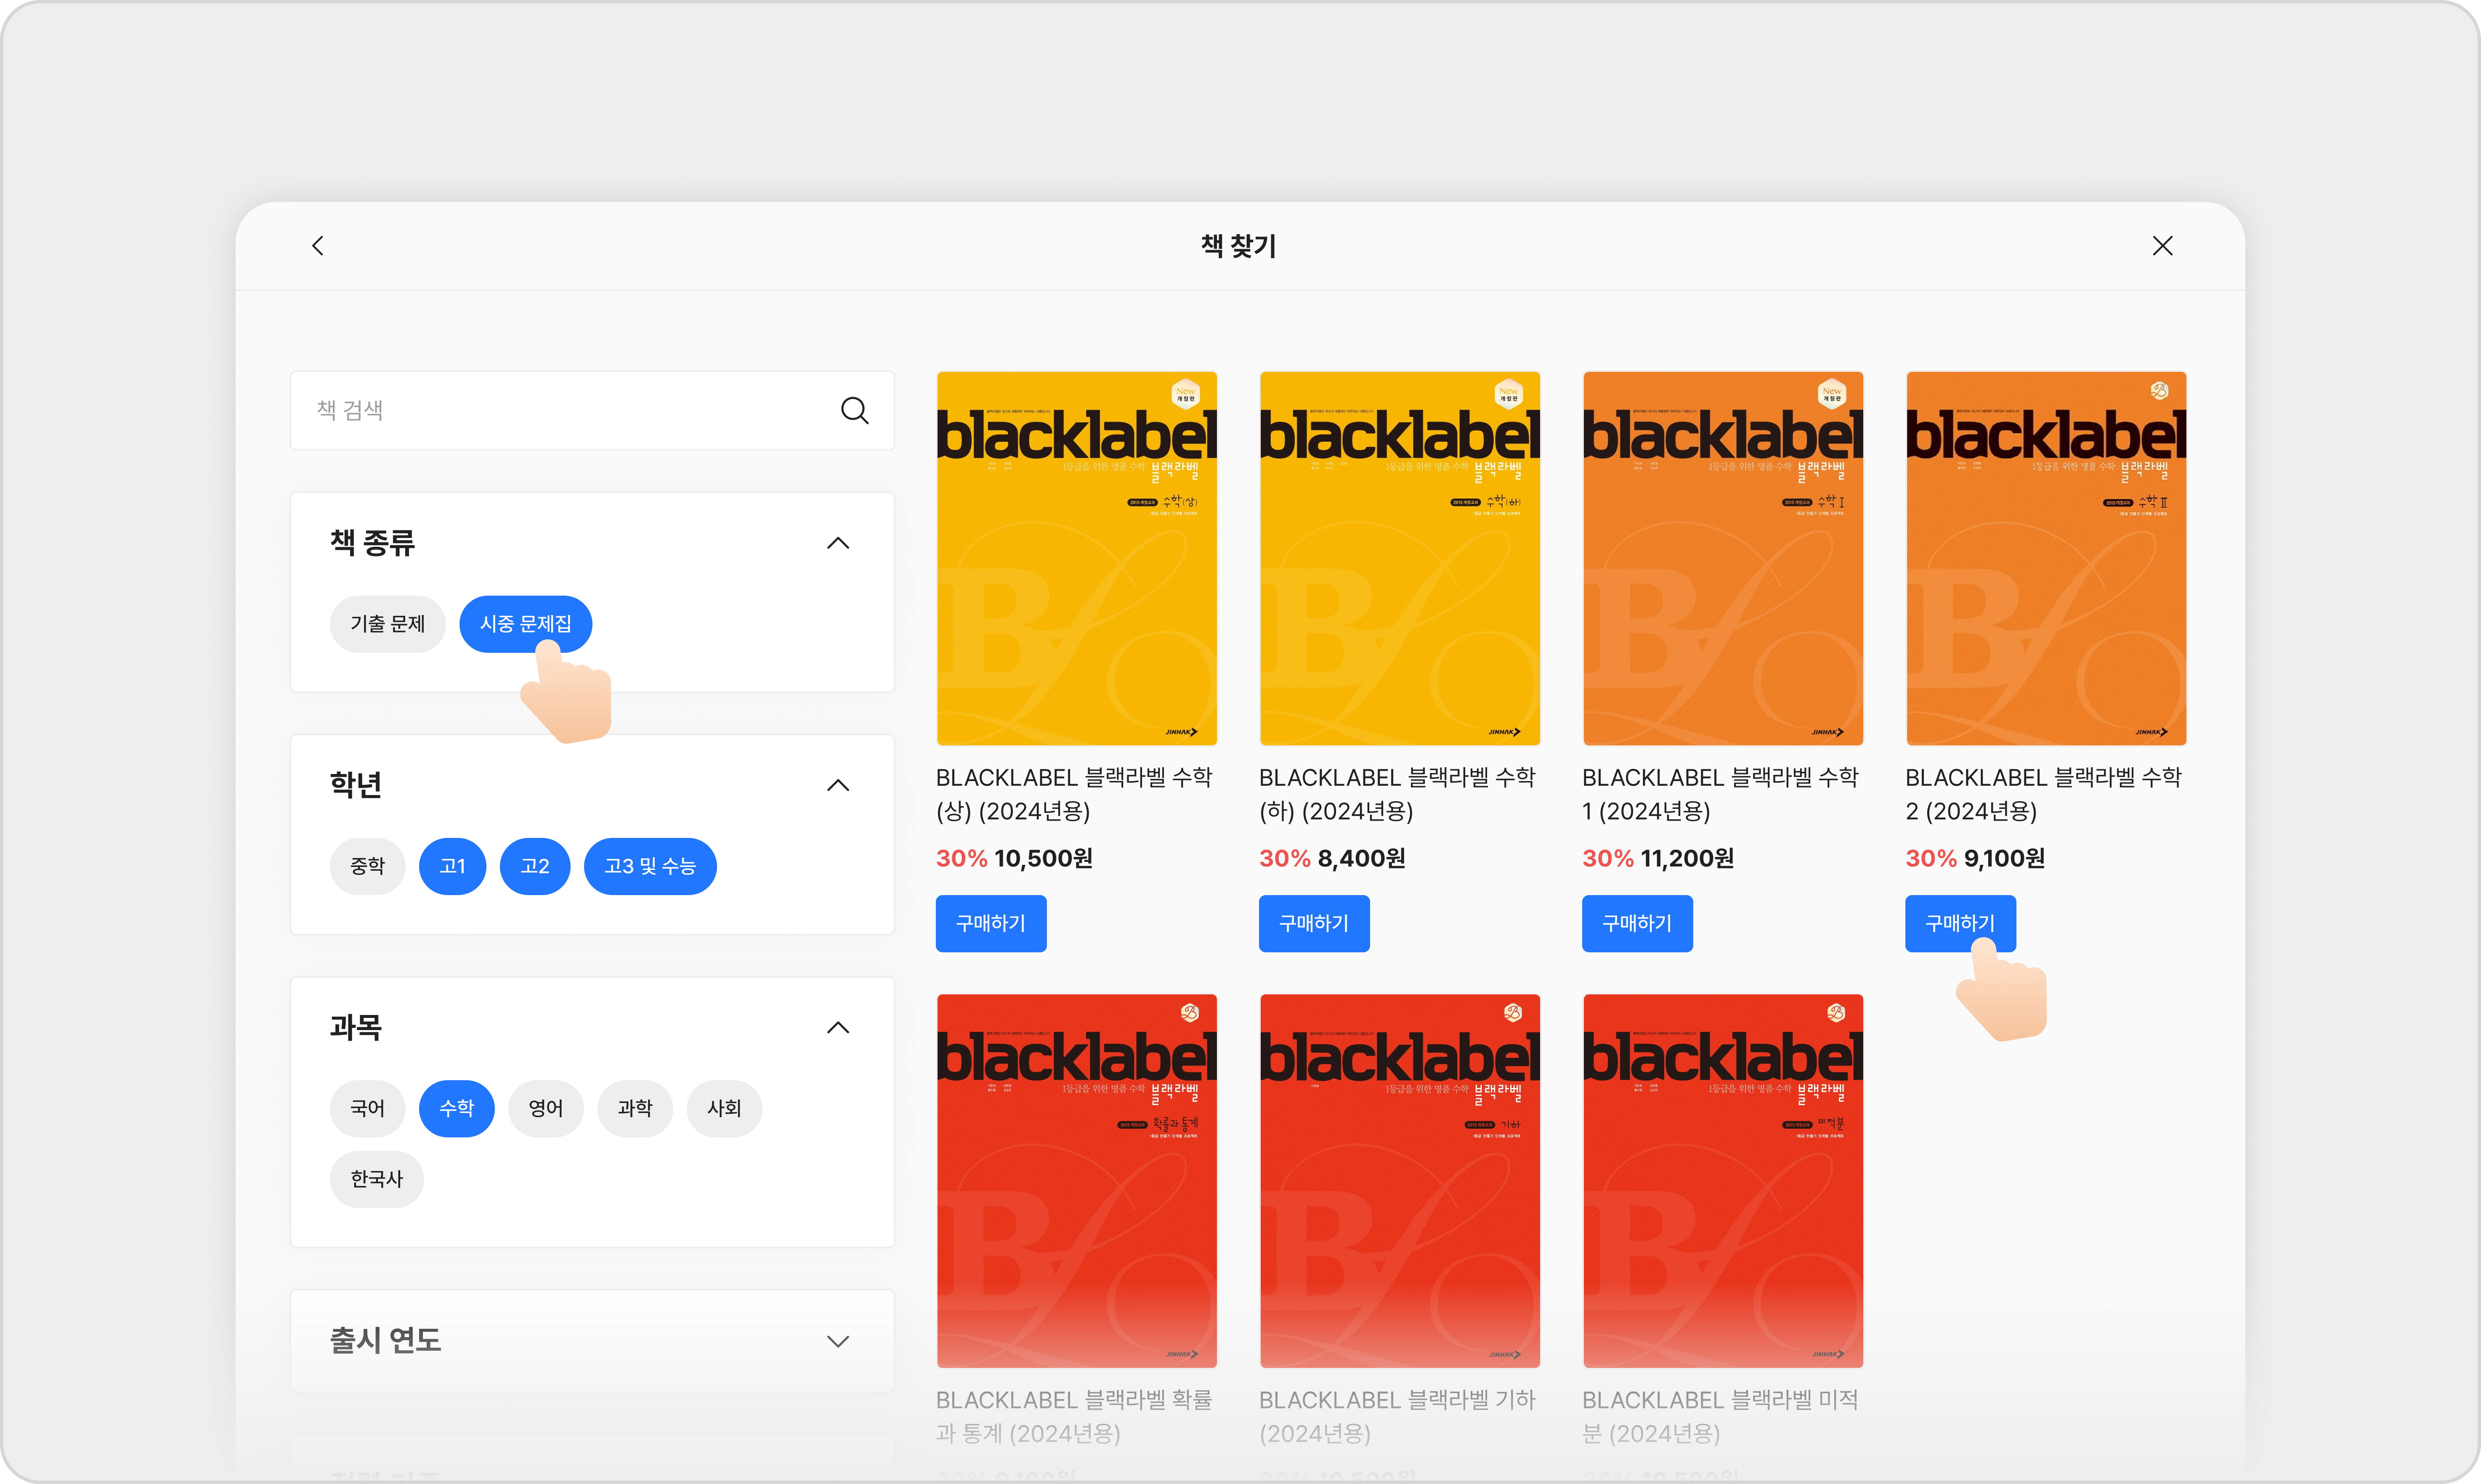Select the 과학 subject chip

tap(635, 1108)
